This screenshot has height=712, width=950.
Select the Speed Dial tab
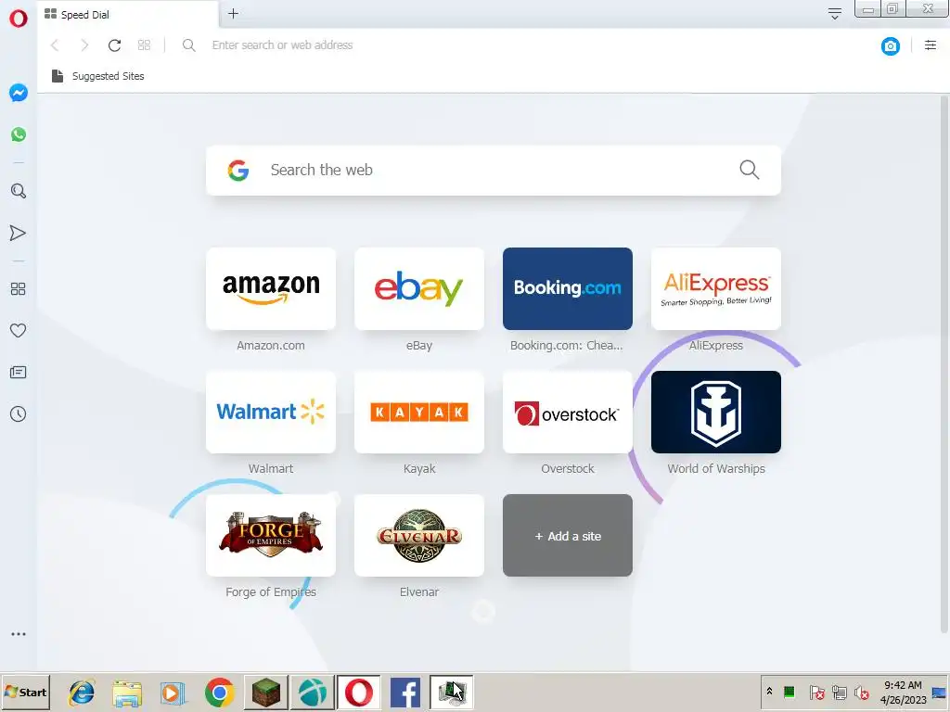click(x=128, y=15)
